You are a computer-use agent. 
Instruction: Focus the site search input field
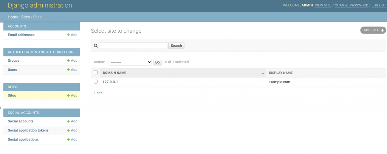pyautogui.click(x=133, y=46)
